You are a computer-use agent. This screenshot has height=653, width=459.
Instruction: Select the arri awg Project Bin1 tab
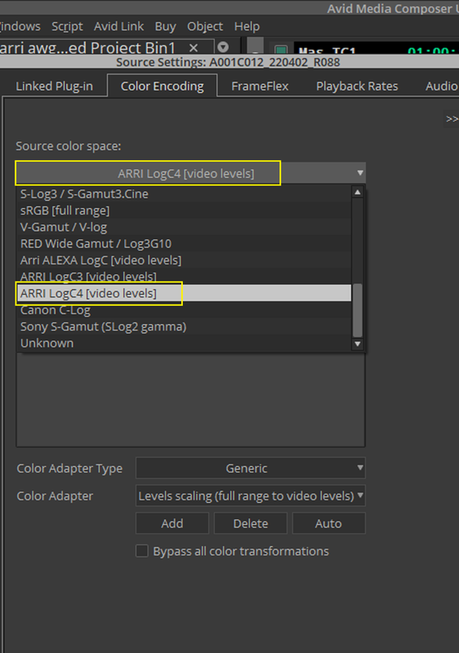tap(87, 48)
